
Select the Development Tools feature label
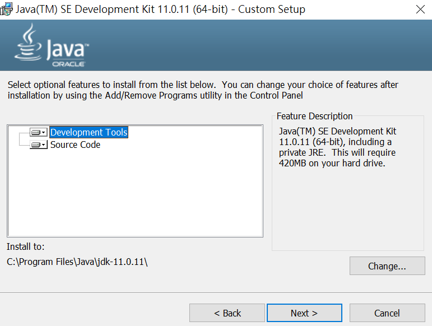click(x=89, y=133)
